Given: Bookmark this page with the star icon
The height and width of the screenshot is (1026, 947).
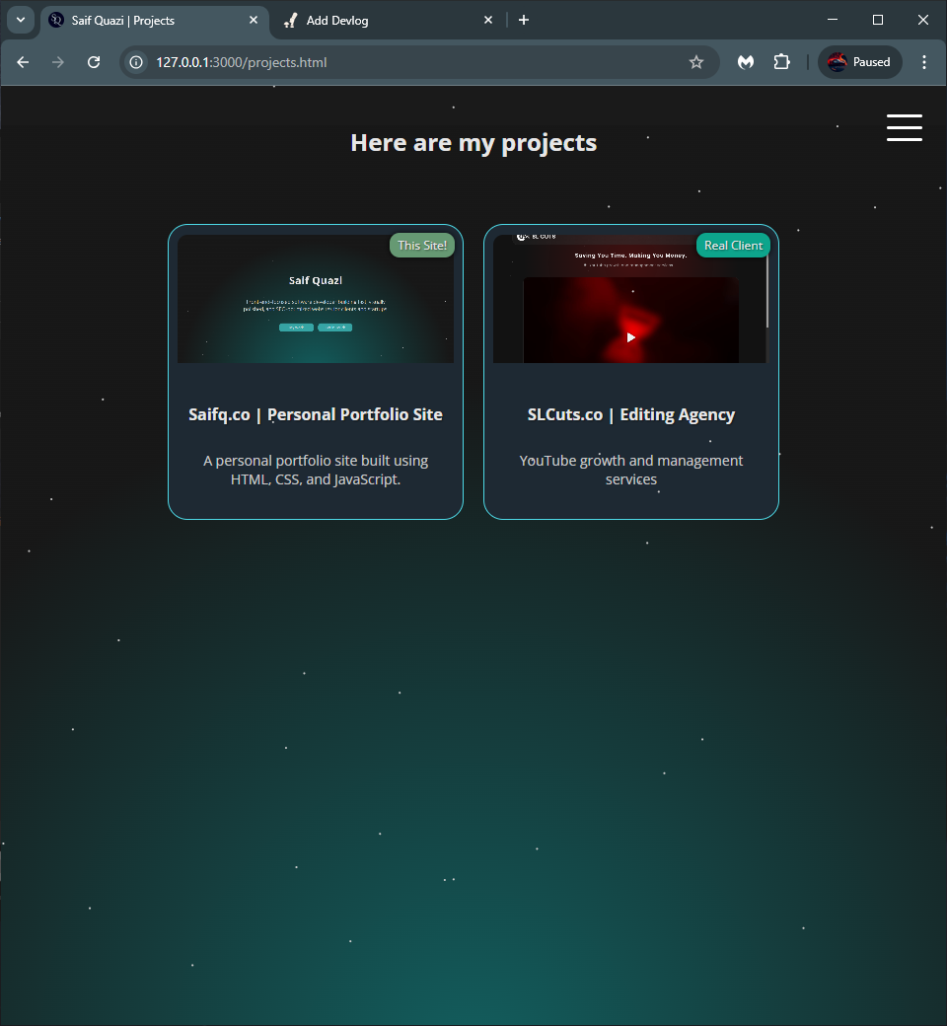Looking at the screenshot, I should point(696,62).
